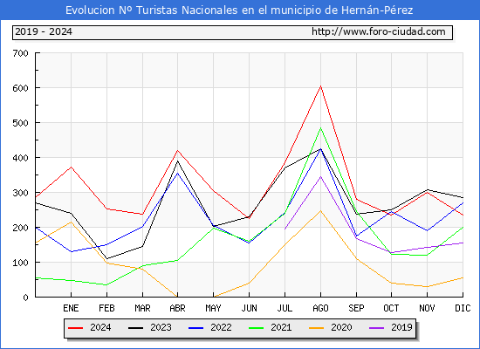The width and height of the screenshot is (480, 349).
Task: Click the red 2024 point at ENE
Action: [71, 167]
